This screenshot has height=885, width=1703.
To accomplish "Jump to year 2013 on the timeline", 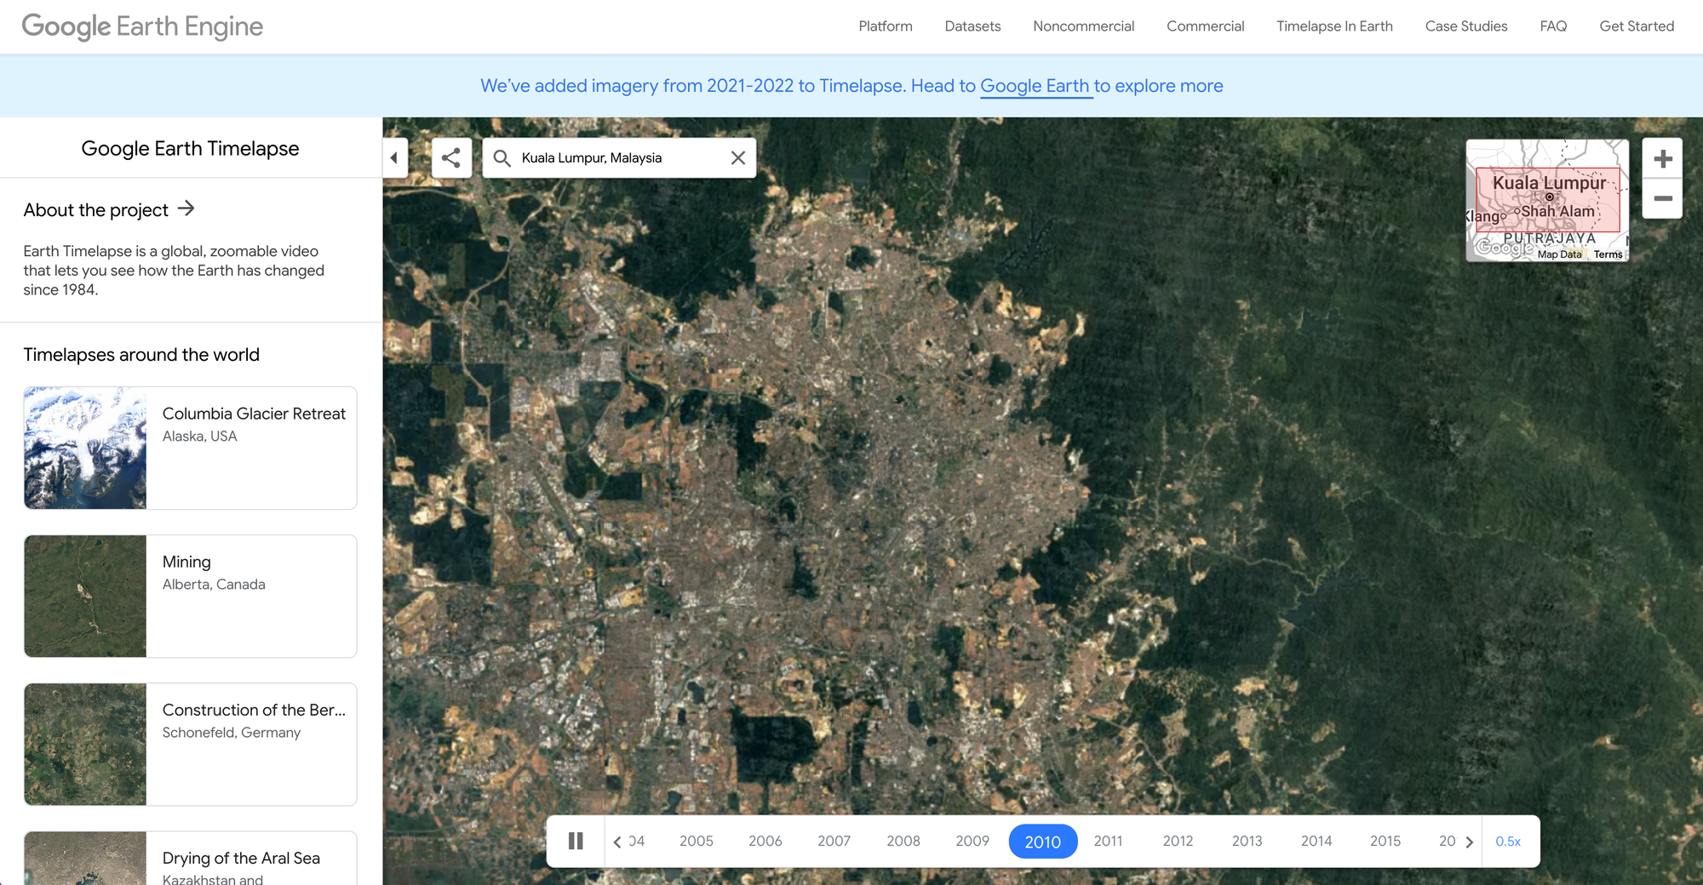I will point(1247,841).
